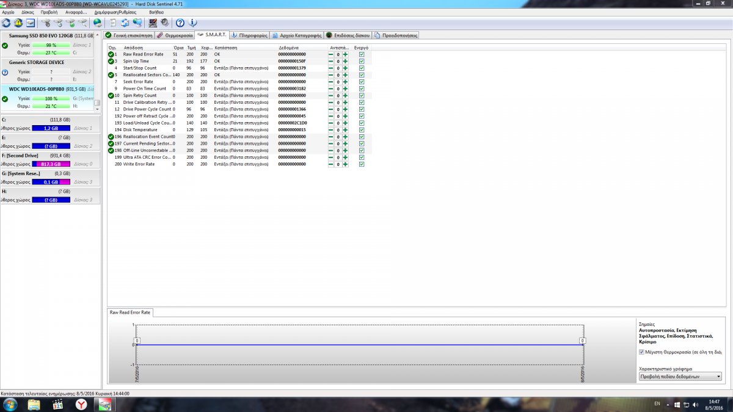
Task: Click the minus button in Power On Time Count row
Action: pos(330,89)
